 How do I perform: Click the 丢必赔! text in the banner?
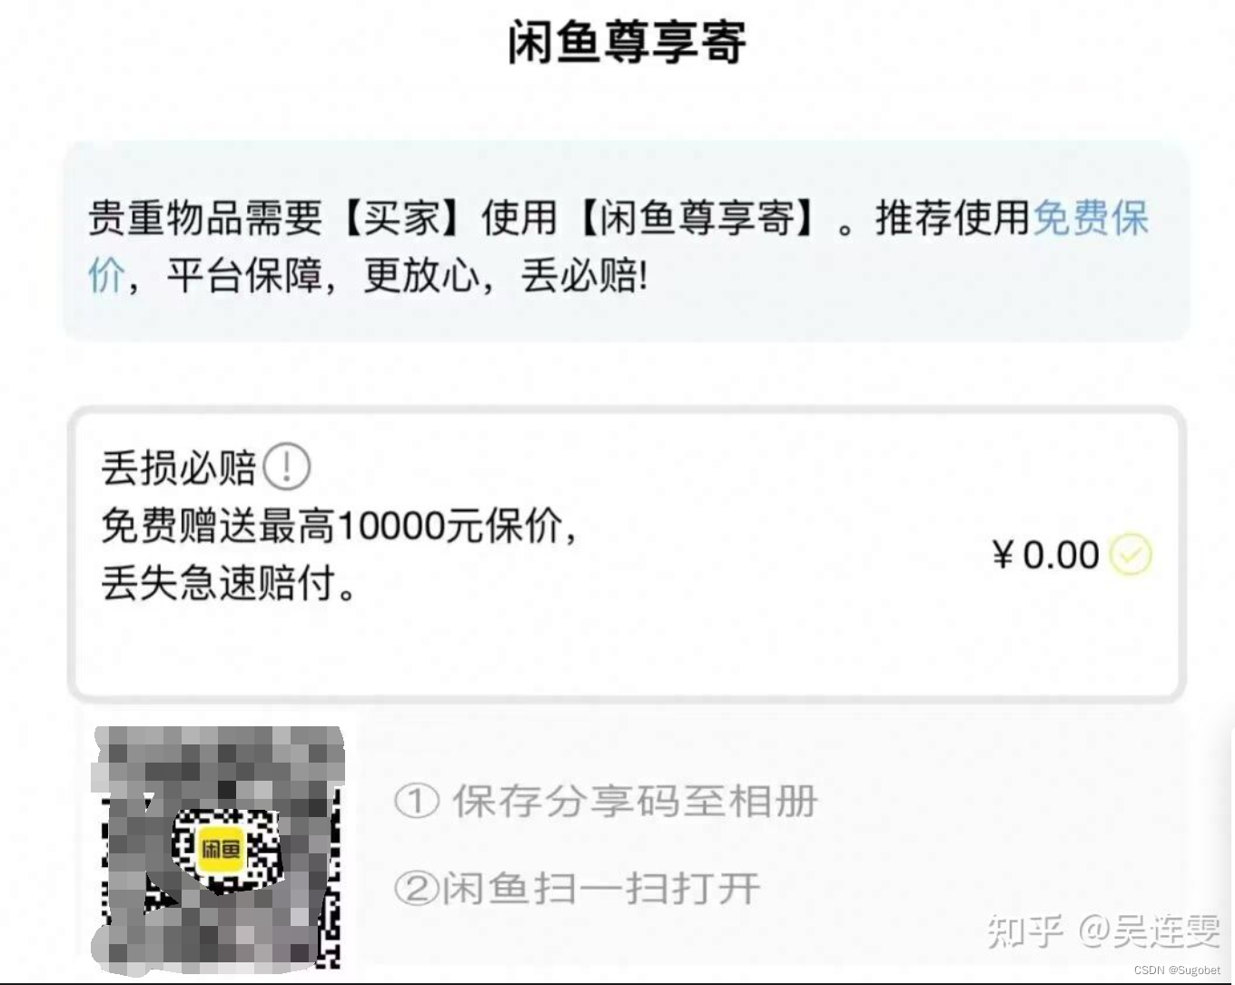584,275
